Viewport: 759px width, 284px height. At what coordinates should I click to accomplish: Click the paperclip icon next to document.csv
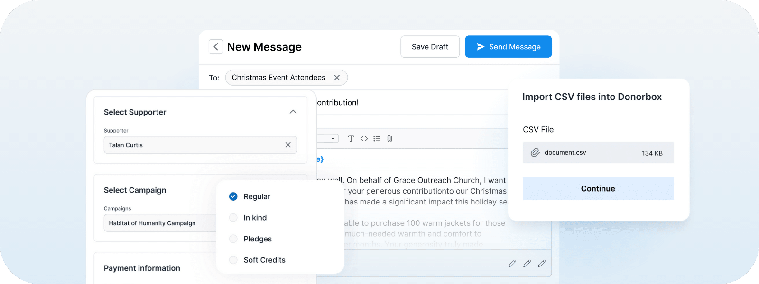click(535, 152)
